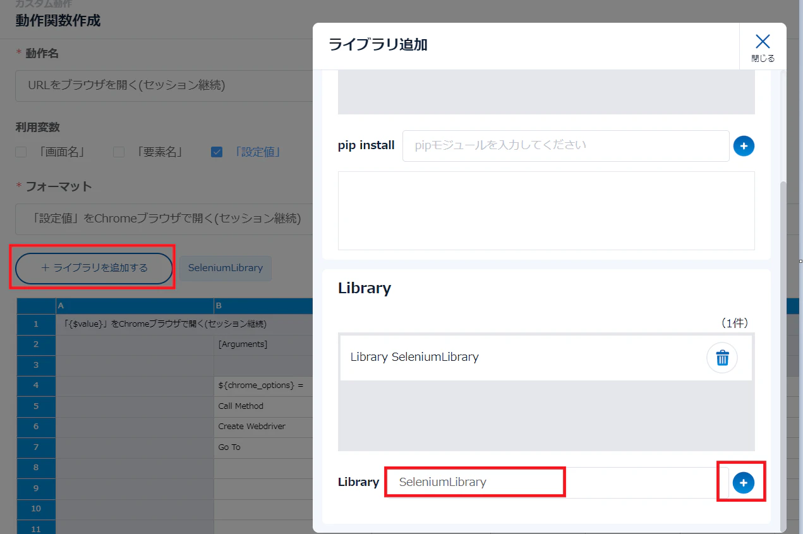Select column A header in spreadsheet
803x534 pixels.
(135, 306)
